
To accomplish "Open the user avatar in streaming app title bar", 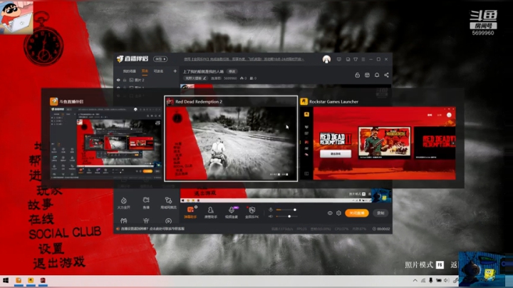I will tap(326, 59).
